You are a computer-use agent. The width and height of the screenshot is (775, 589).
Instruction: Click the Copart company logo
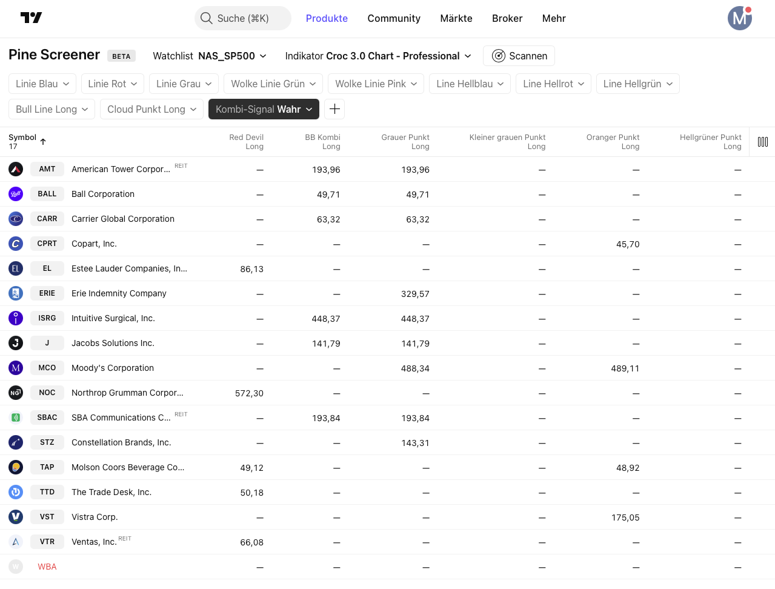click(16, 244)
